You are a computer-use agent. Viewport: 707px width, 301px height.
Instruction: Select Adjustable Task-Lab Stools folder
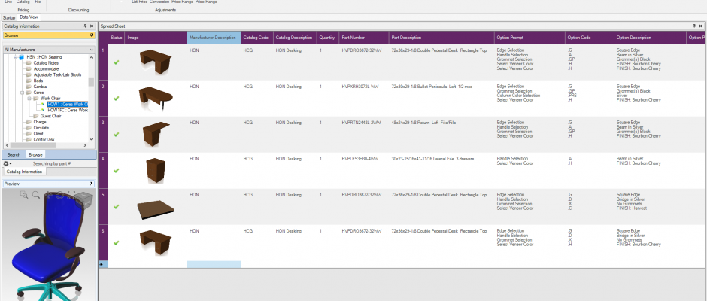(57, 75)
